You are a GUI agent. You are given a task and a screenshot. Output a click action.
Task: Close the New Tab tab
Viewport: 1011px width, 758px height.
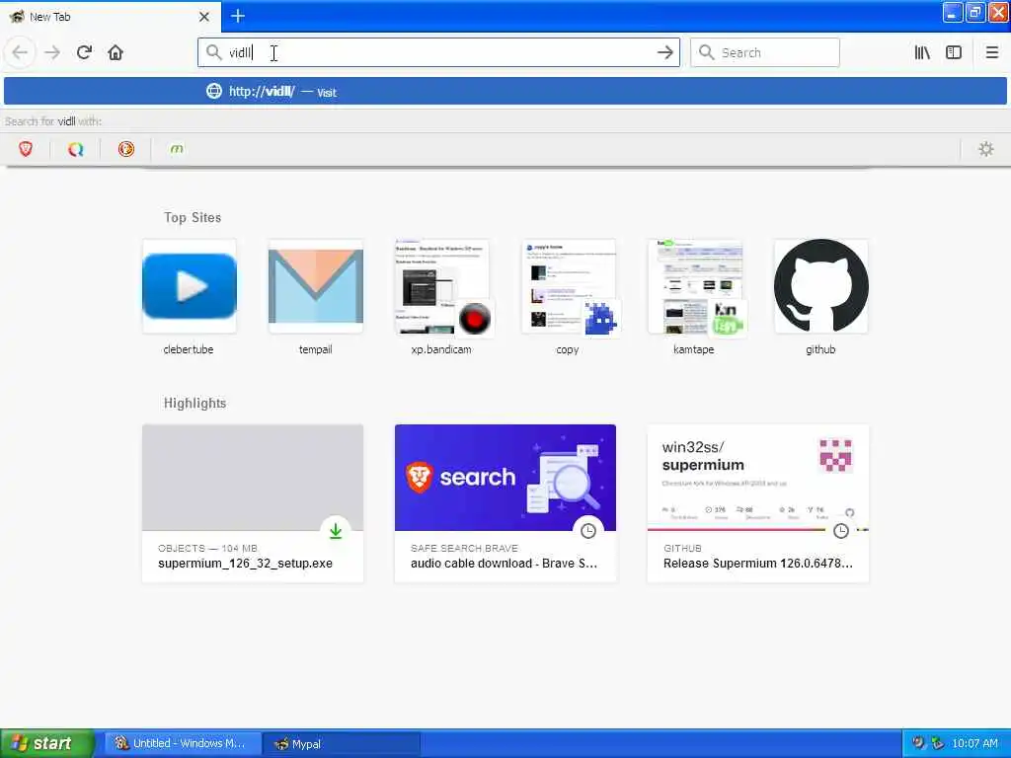coord(204,17)
